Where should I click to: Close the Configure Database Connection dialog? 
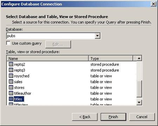153,4
